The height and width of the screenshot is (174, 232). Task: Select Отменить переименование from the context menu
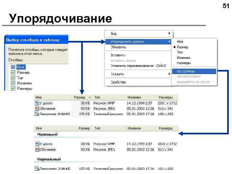pos(138,66)
